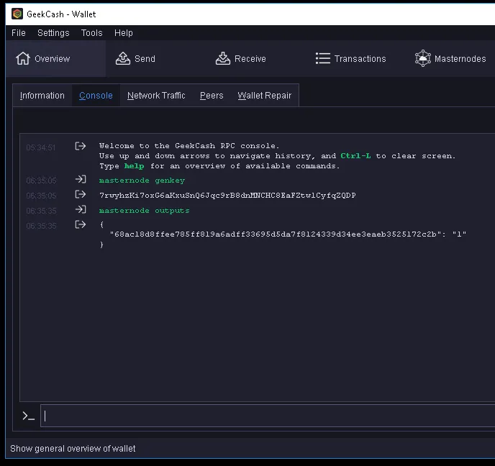The image size is (495, 466).
Task: Click the status bar 'Show general overview of wallet'
Action: [x=73, y=448]
